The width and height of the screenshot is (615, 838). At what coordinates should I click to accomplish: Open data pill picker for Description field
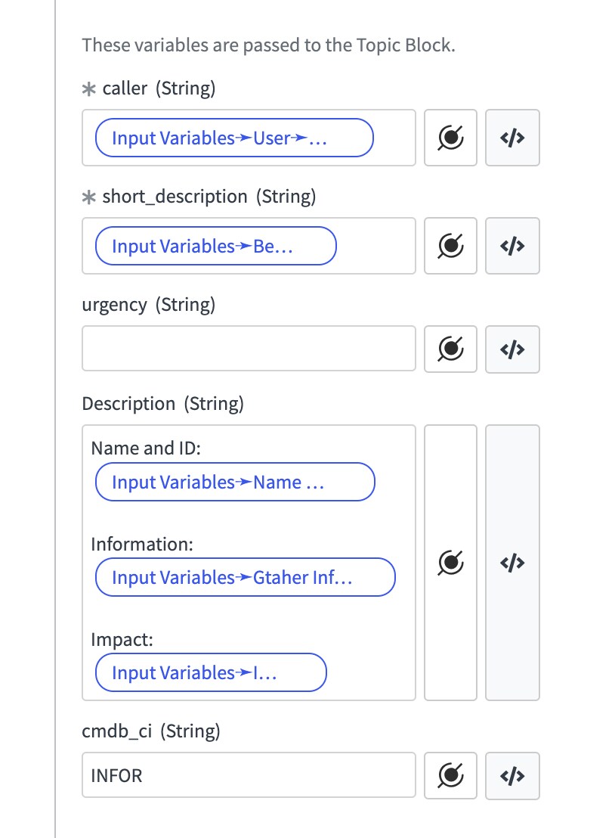pos(450,563)
